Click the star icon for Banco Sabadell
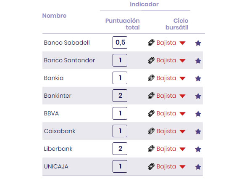The height and width of the screenshot is (179, 252). pos(198,43)
